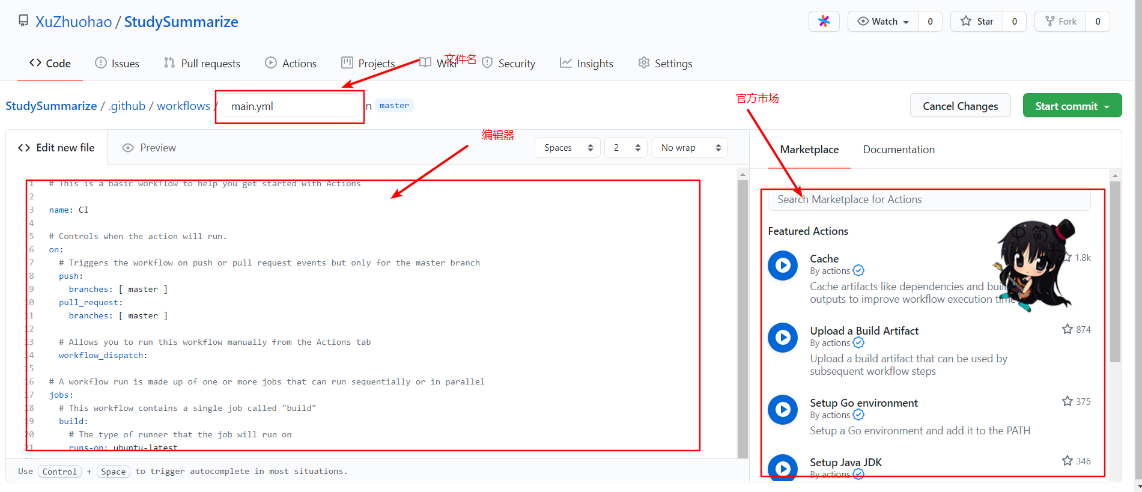Image resolution: width=1142 pixels, height=492 pixels.
Task: Click the Setup Go environment play icon
Action: [x=783, y=410]
